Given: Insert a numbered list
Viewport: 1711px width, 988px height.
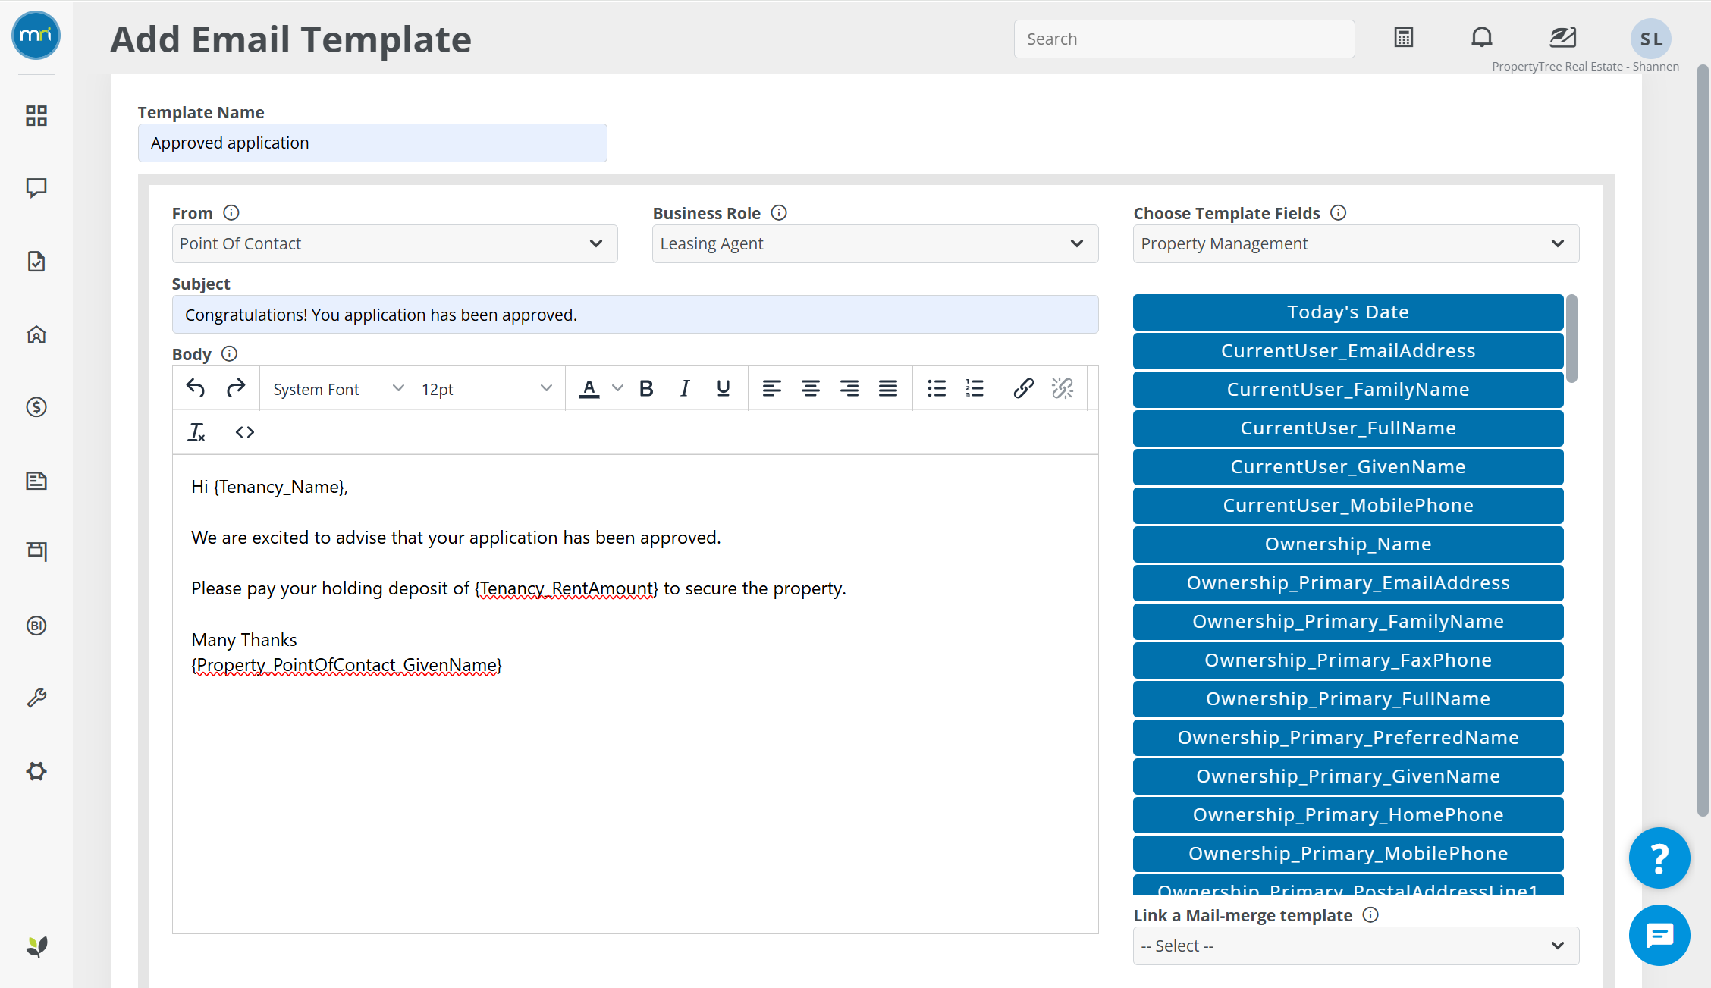Looking at the screenshot, I should 975,388.
